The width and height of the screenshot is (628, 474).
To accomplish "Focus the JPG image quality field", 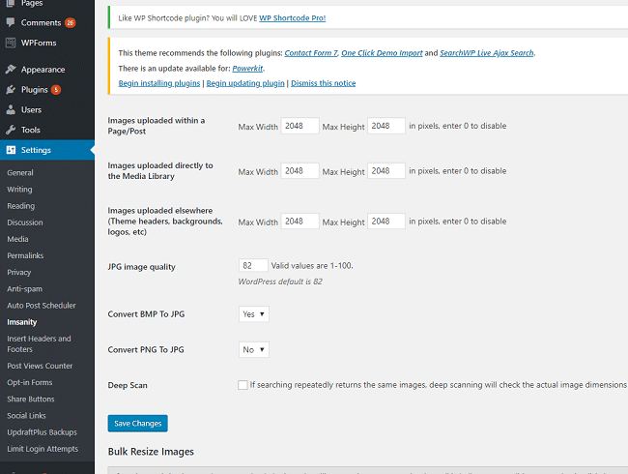I will tap(253, 265).
